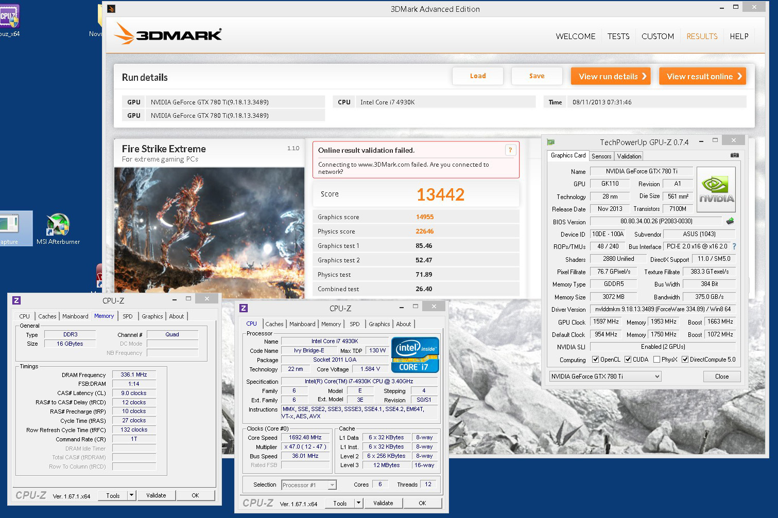This screenshot has height=518, width=778.
Task: Click the Combined test value 26.40
Action: (x=424, y=289)
